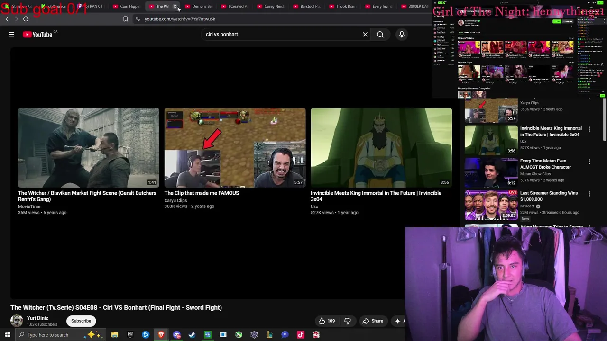Run search with the magnifier button
607x341 pixels.
tap(380, 34)
